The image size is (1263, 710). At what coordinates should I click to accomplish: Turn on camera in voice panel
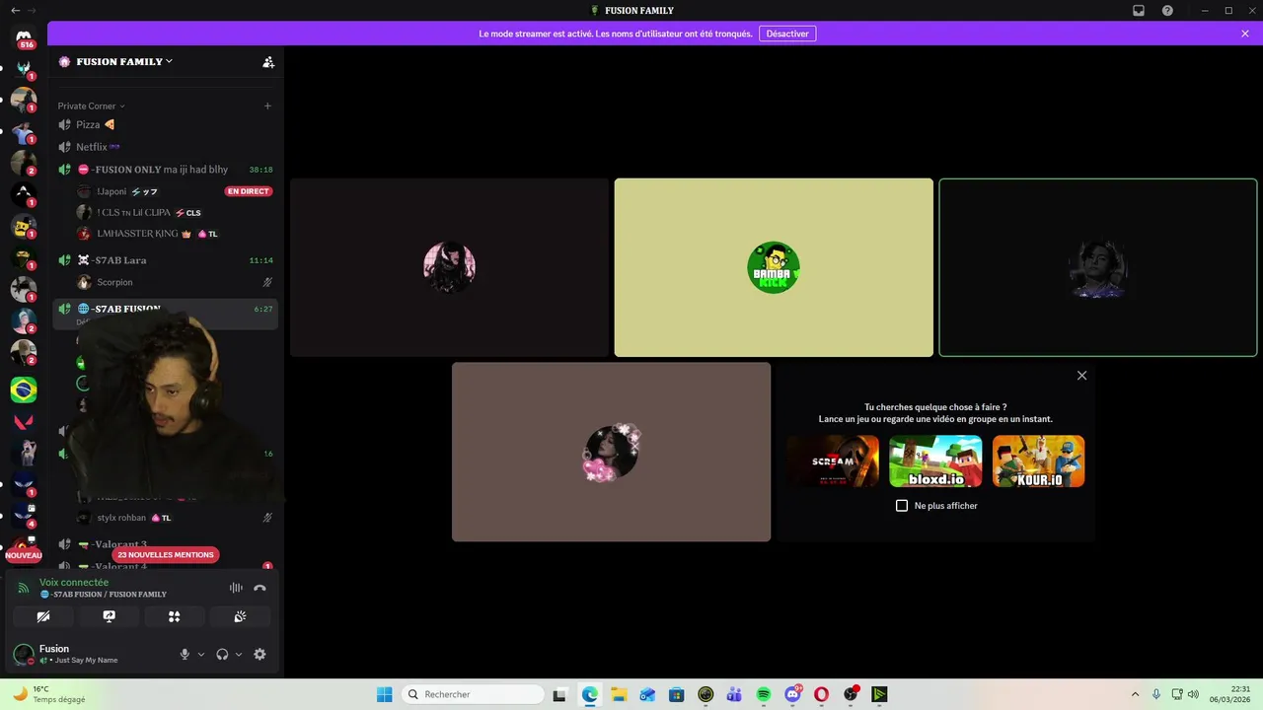(x=43, y=616)
